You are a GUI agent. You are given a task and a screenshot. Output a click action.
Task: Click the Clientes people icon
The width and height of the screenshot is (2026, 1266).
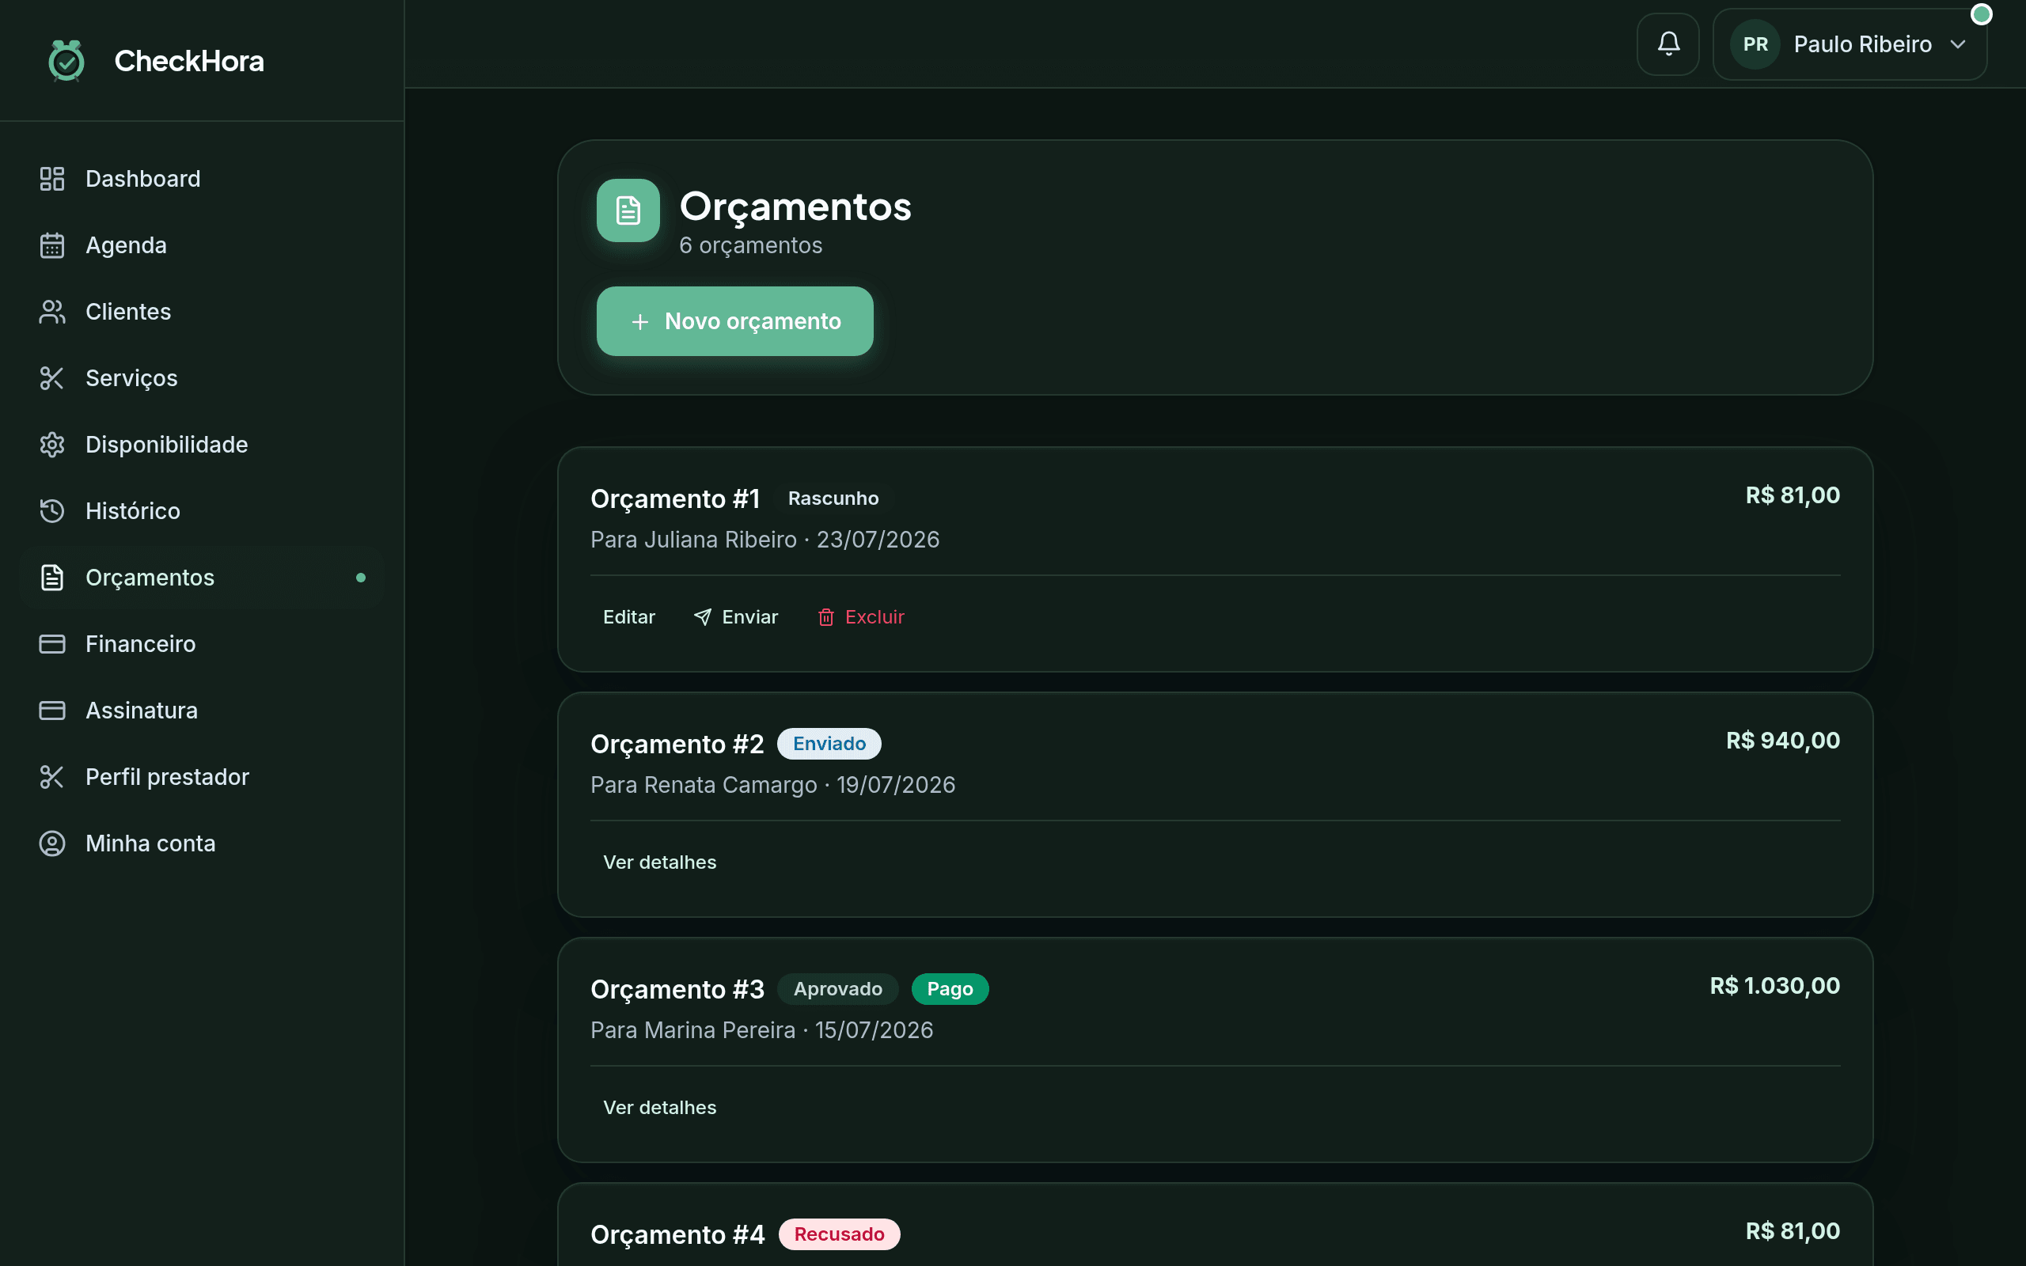[x=52, y=312]
